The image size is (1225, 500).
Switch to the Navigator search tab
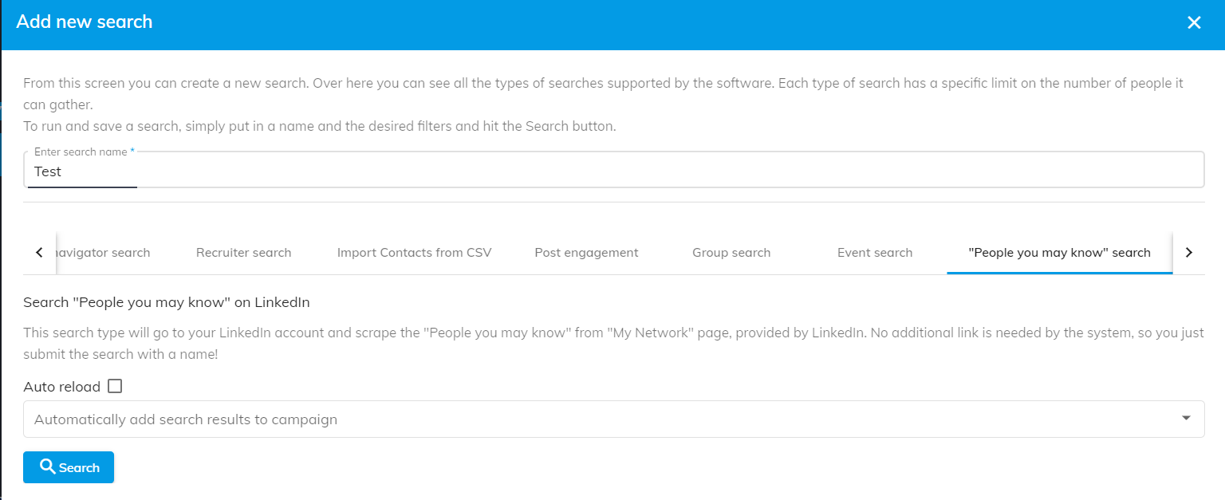click(x=103, y=253)
